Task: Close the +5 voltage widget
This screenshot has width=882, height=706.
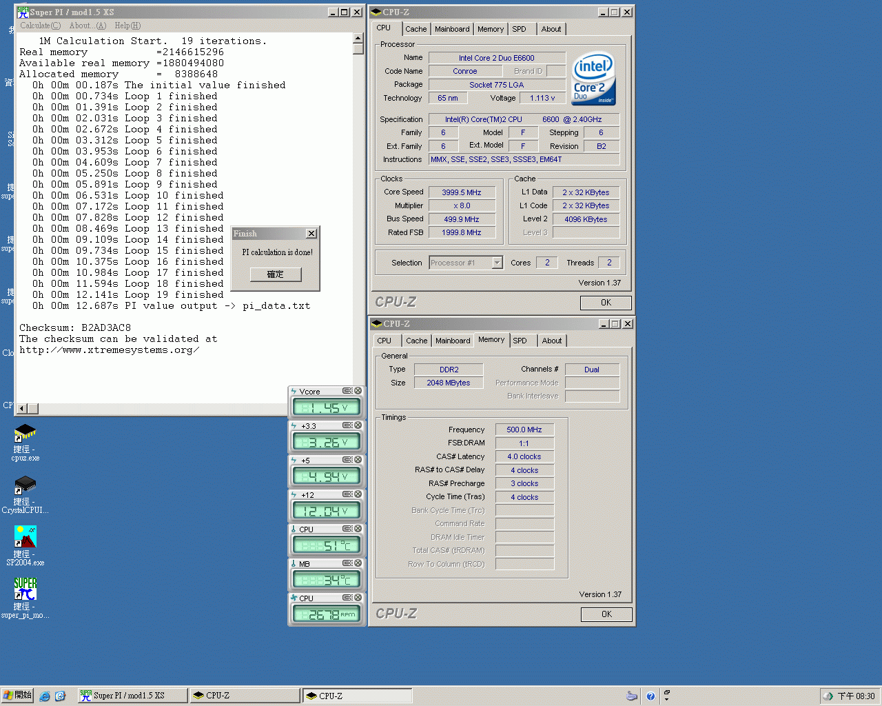Action: click(x=358, y=460)
